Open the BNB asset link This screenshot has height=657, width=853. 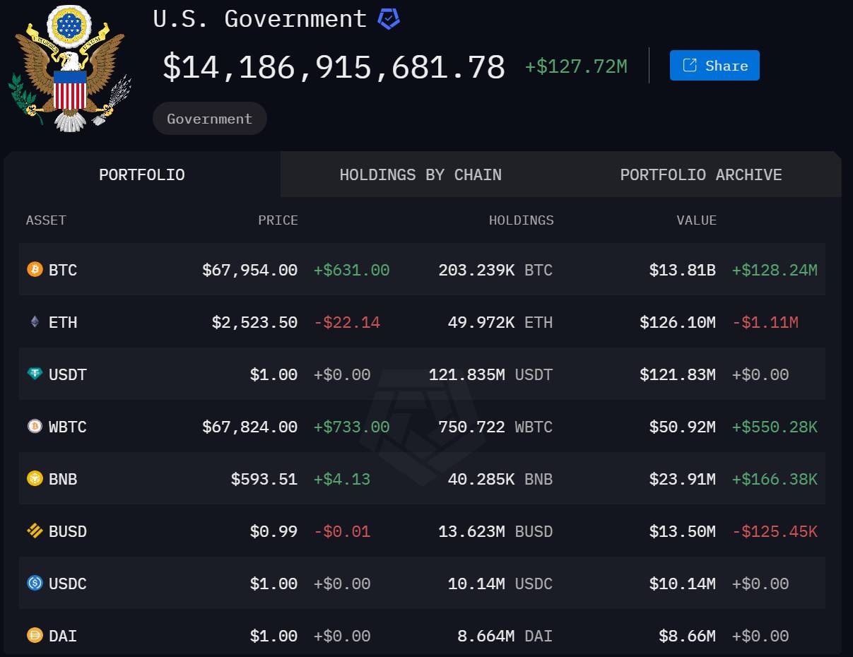point(63,479)
